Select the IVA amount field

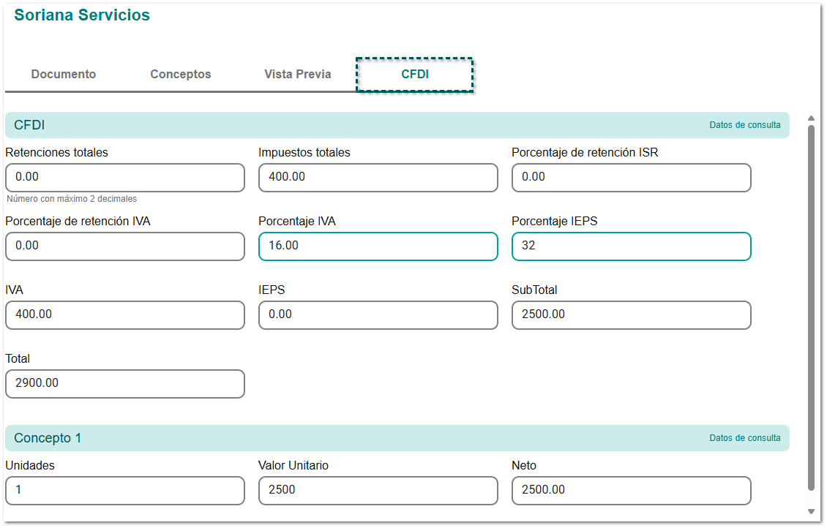(x=124, y=315)
